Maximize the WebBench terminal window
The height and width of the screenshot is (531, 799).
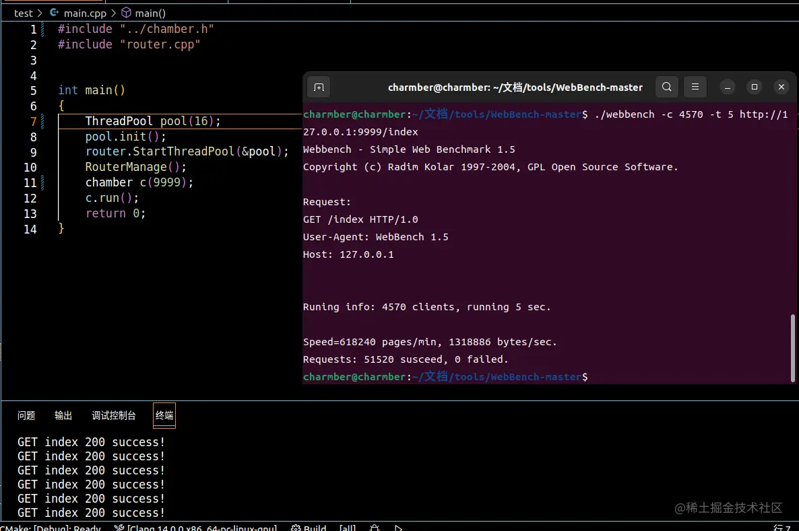[755, 87]
